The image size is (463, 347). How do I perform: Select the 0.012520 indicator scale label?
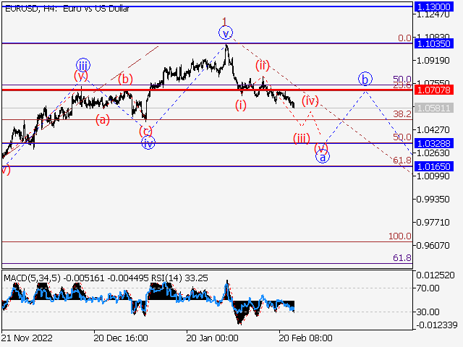pyautogui.click(x=436, y=275)
